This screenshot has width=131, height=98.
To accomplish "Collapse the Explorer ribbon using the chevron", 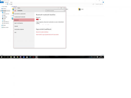I will coord(102,2).
